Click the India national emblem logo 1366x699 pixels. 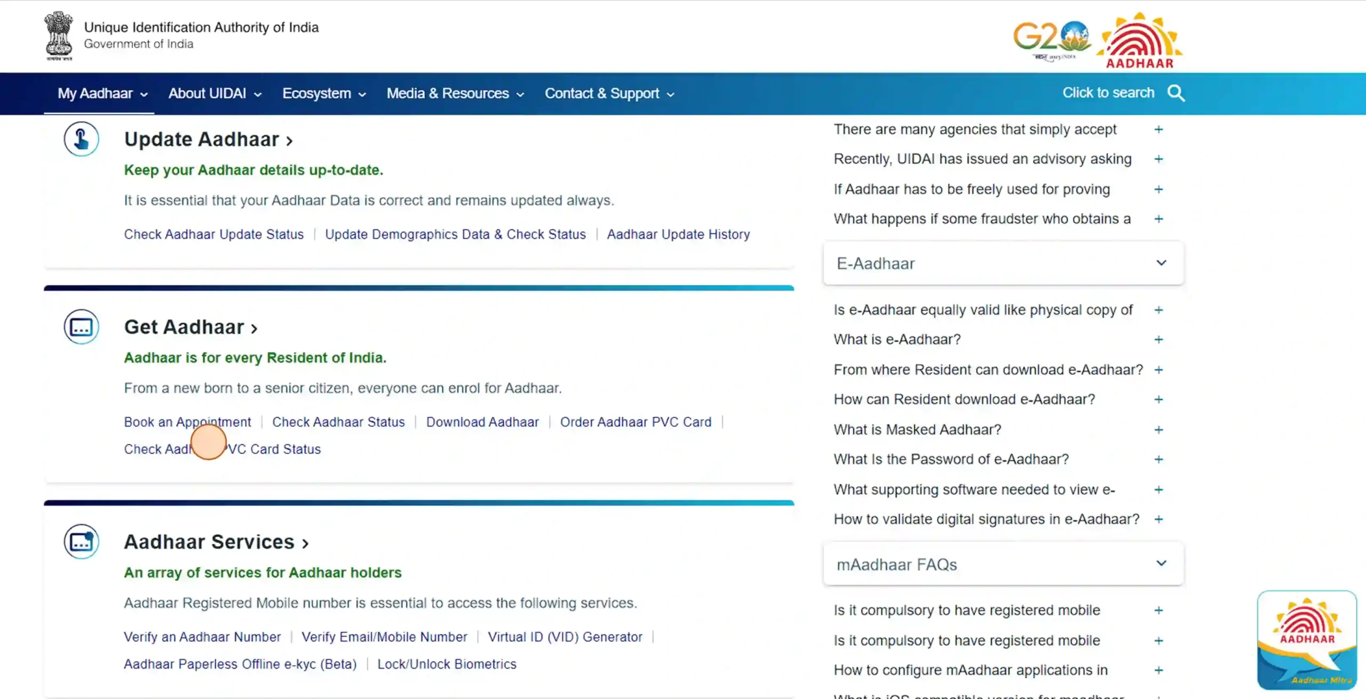[x=59, y=36]
